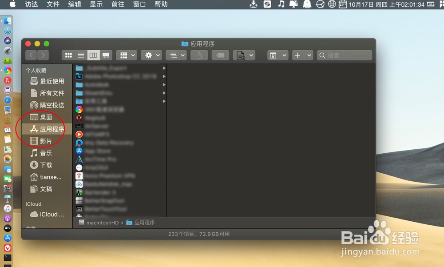444x267 pixels.
Task: Click the Sogou S input icon in menu bar
Action: 267,4
